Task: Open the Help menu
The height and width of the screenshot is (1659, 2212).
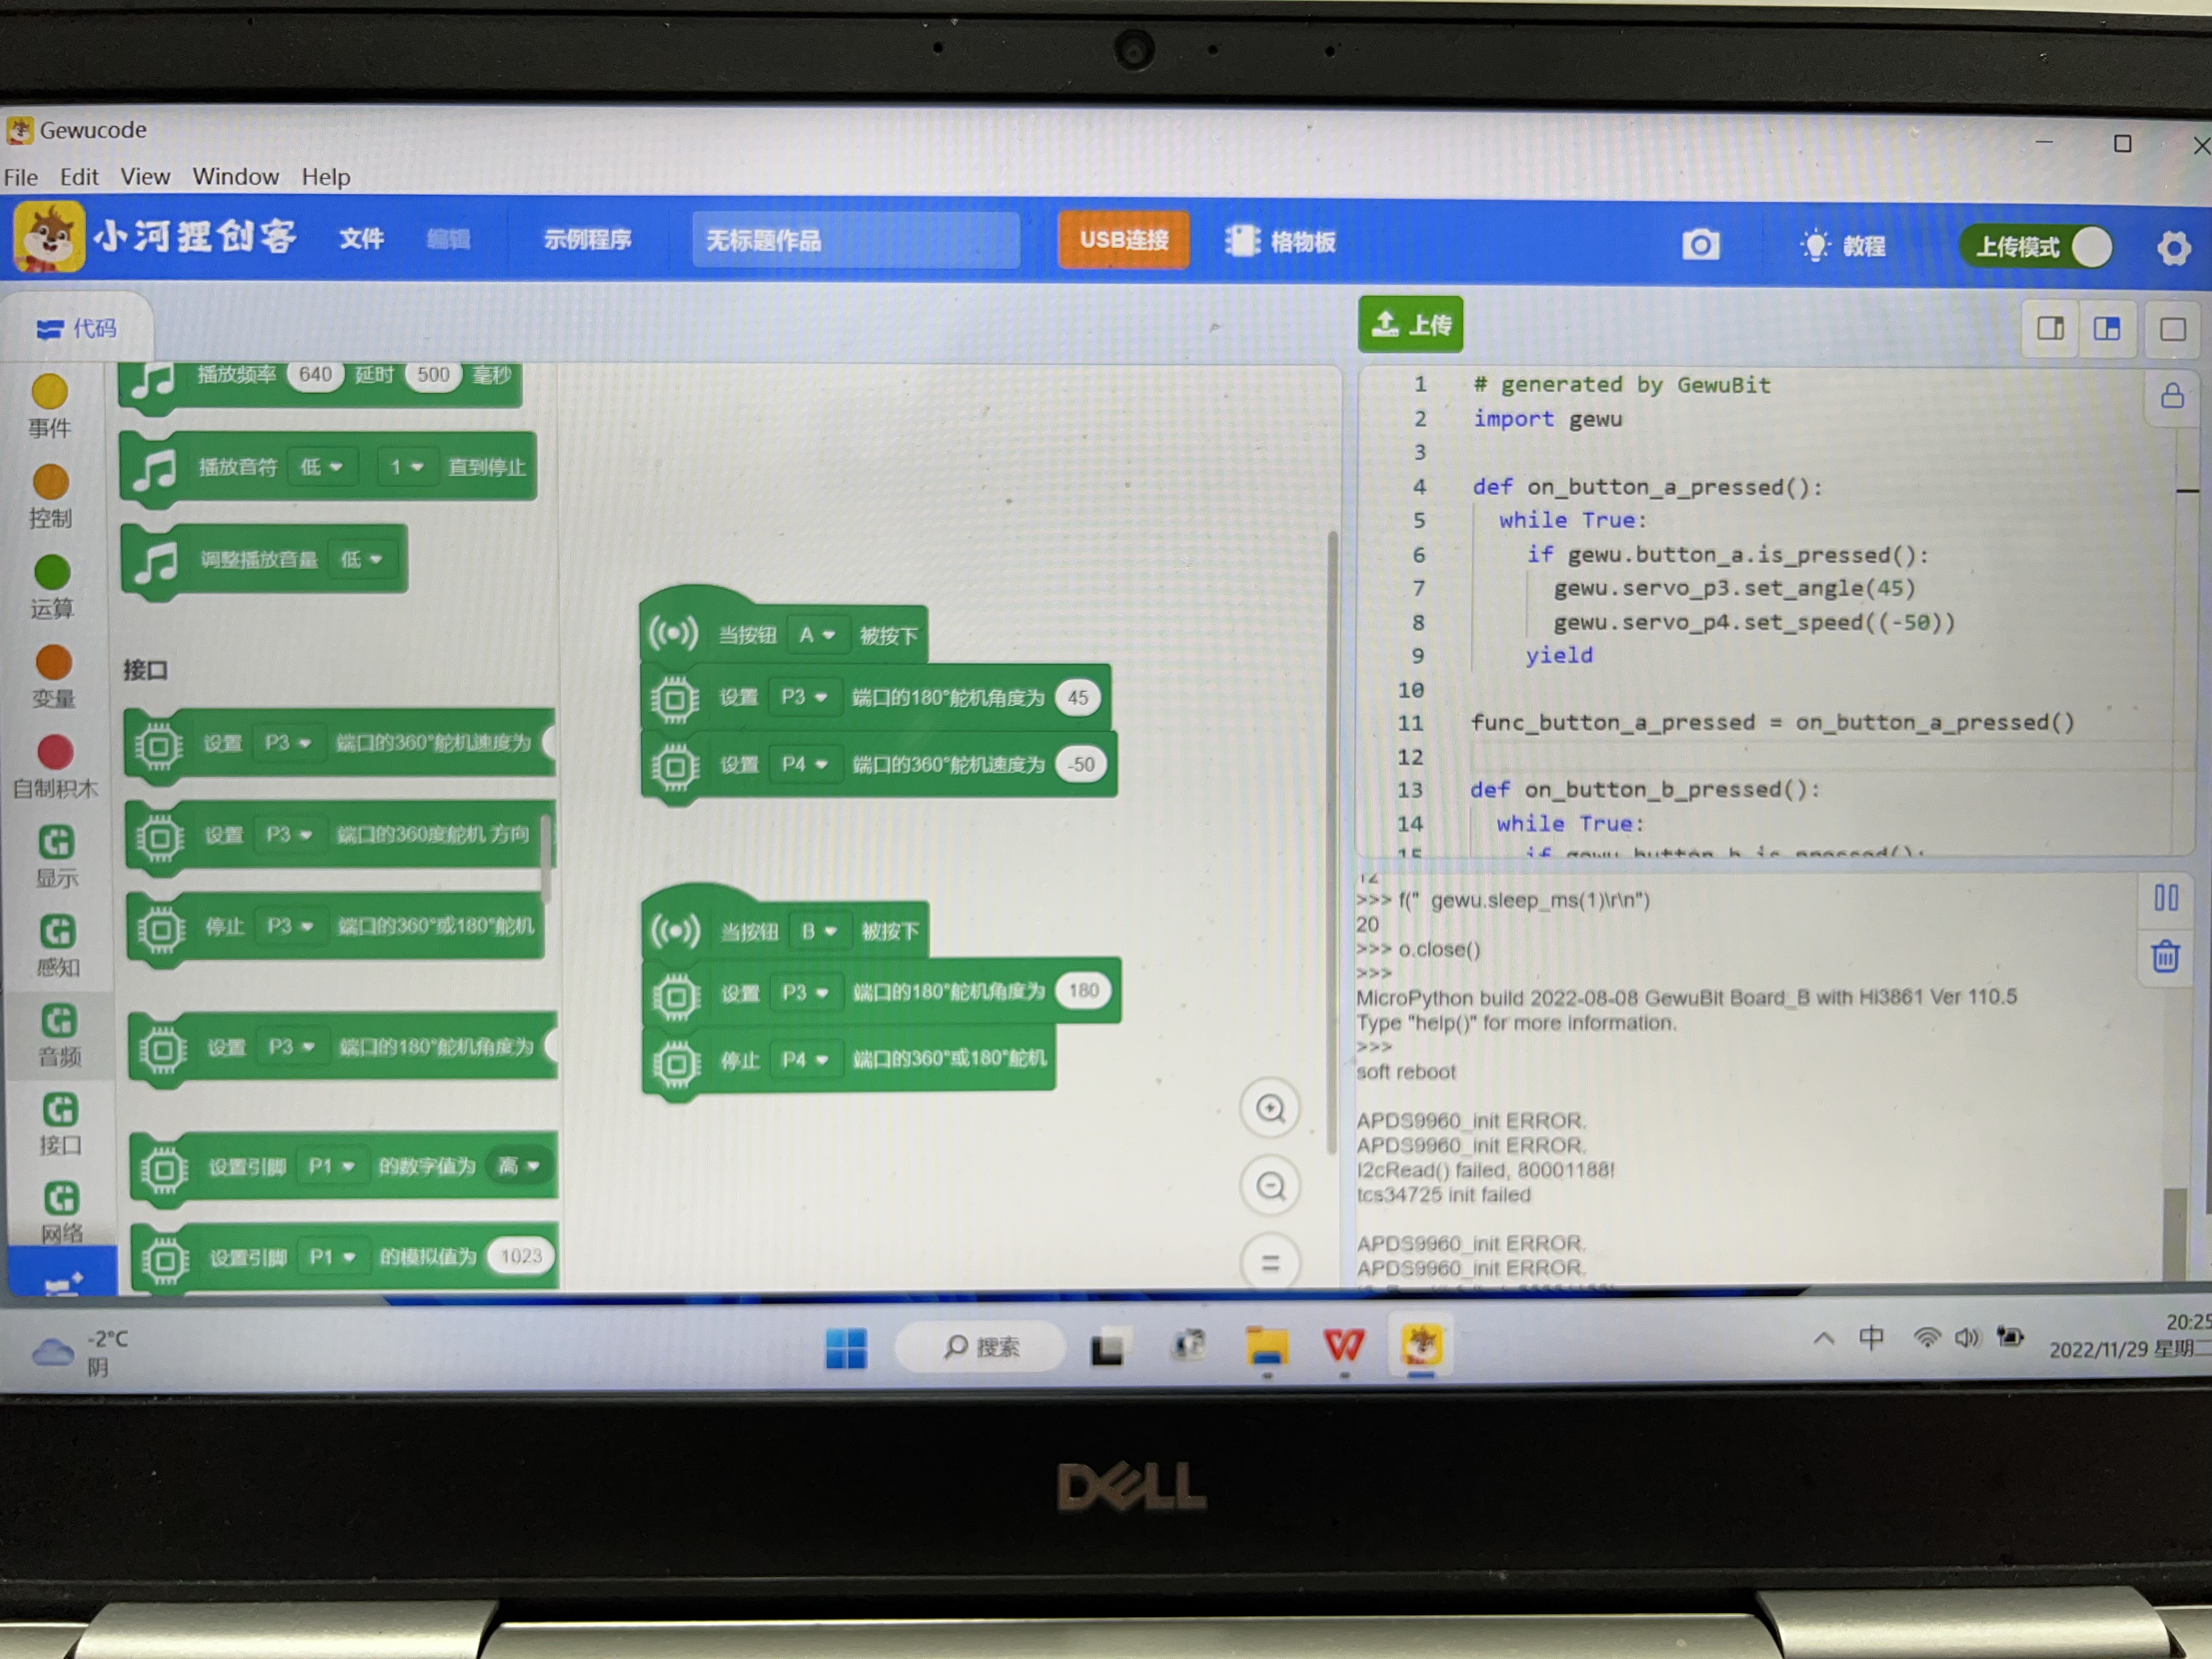Action: [326, 177]
